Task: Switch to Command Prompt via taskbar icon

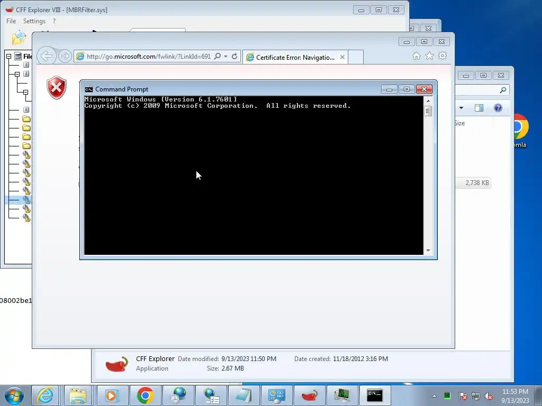Action: 375,395
